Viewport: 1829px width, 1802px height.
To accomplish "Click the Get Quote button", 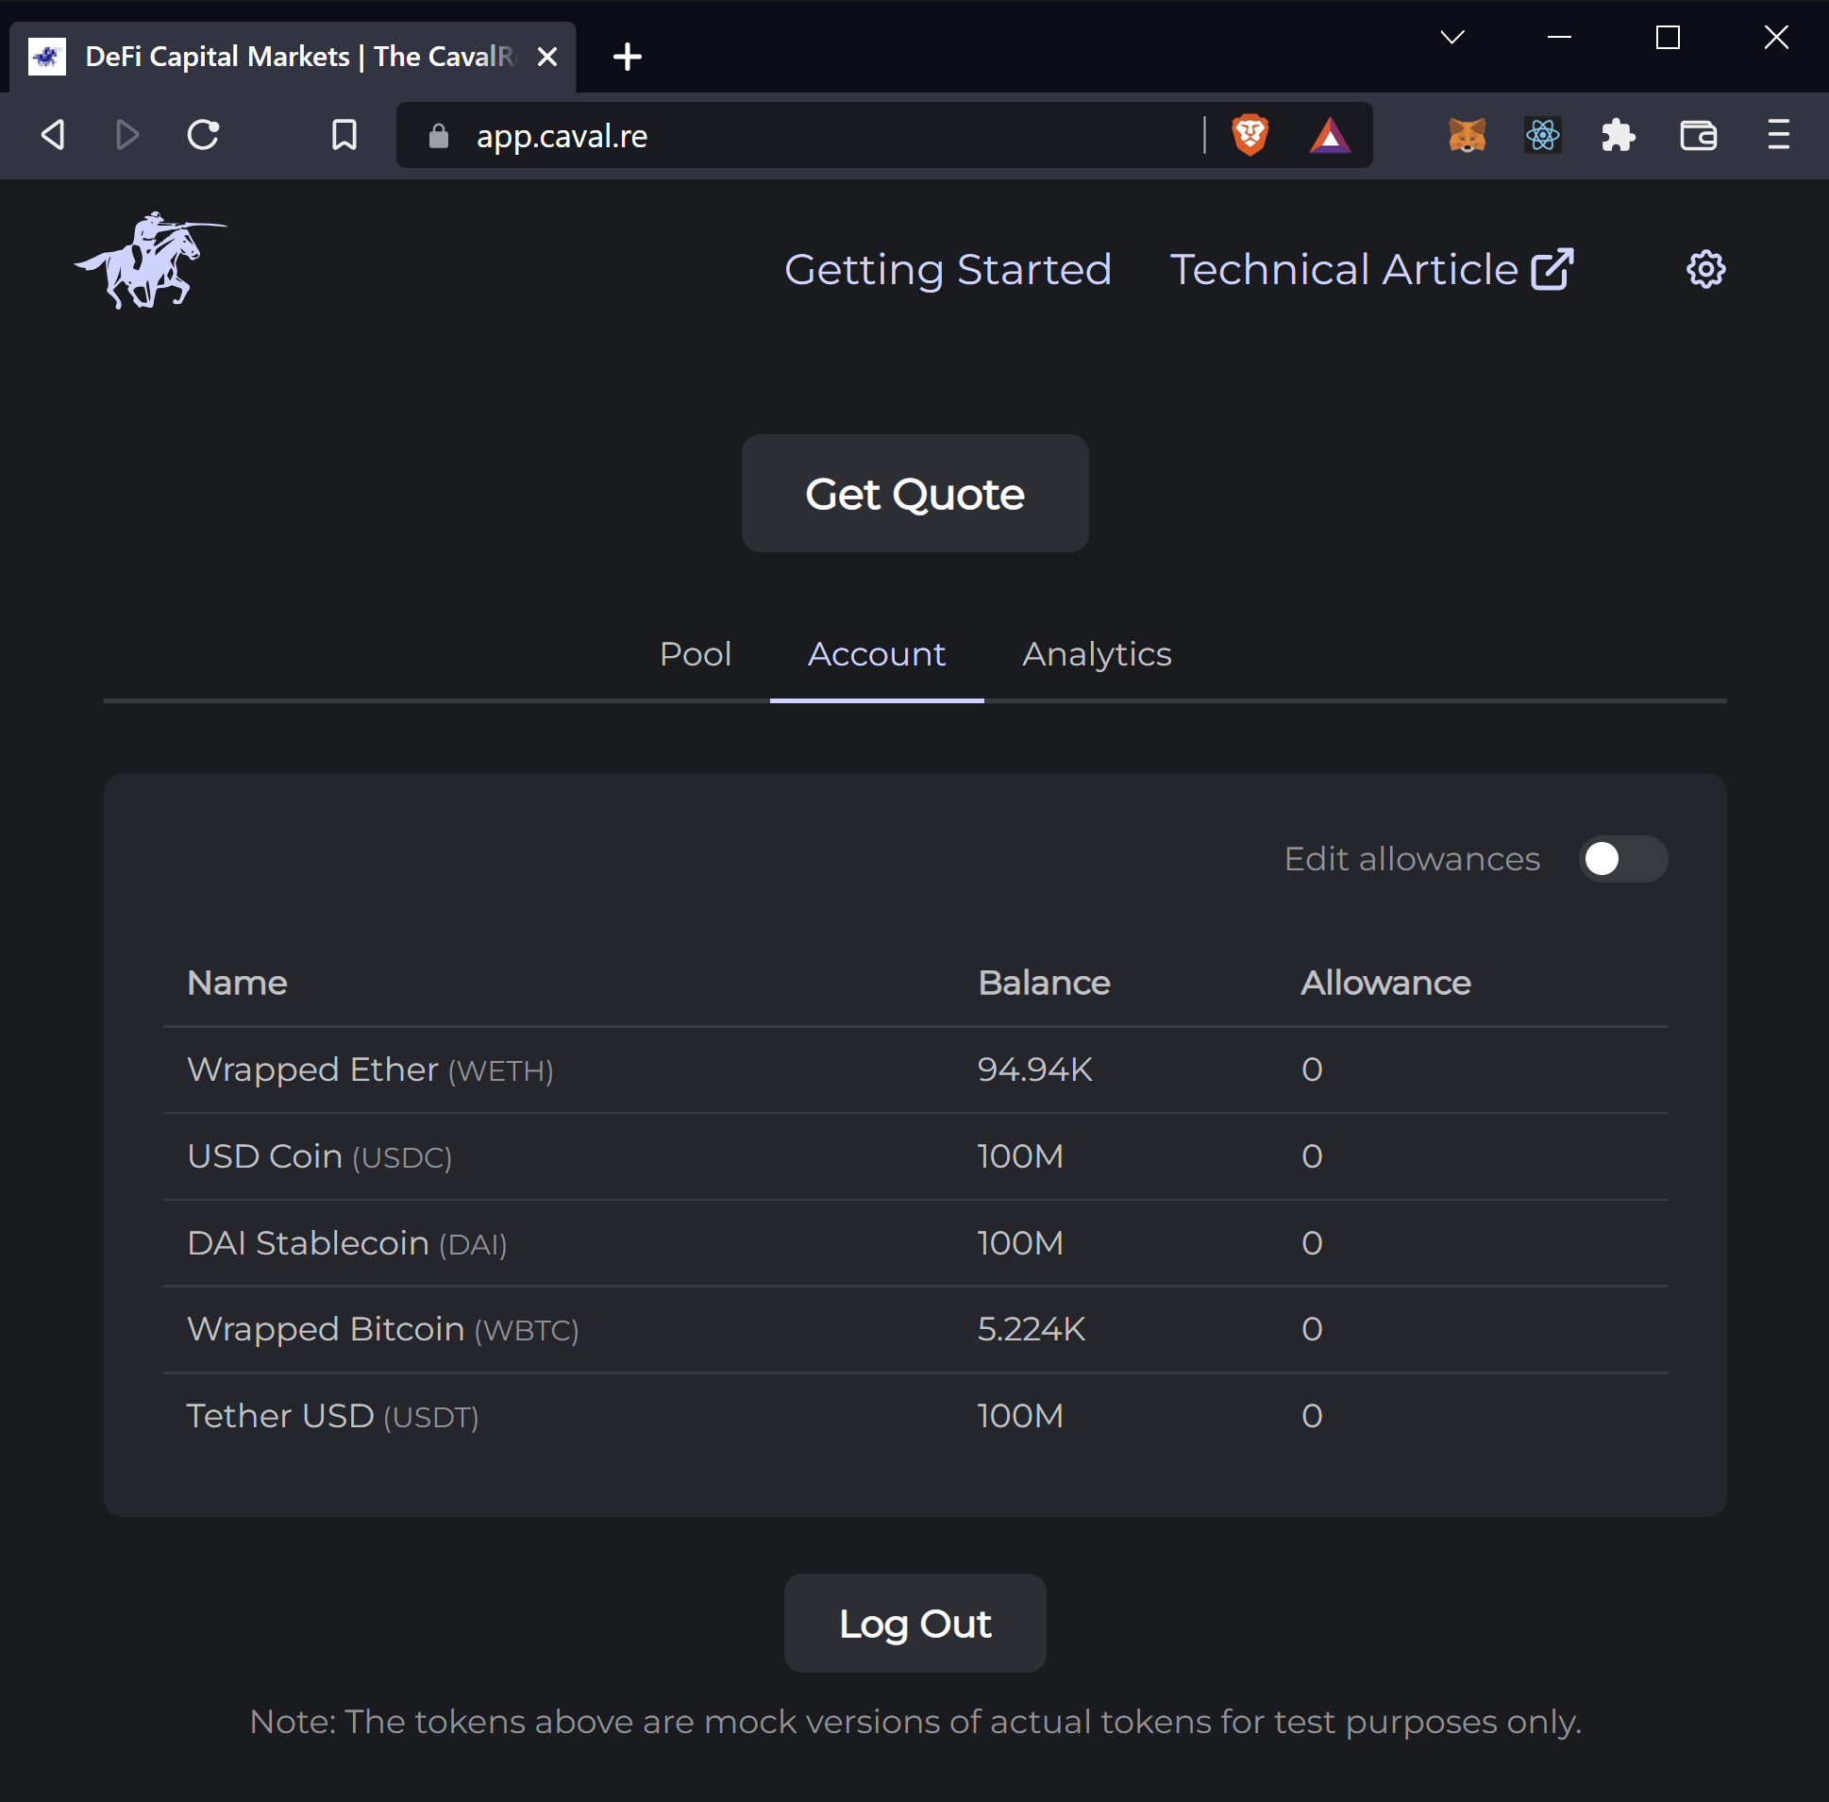I will pos(915,493).
